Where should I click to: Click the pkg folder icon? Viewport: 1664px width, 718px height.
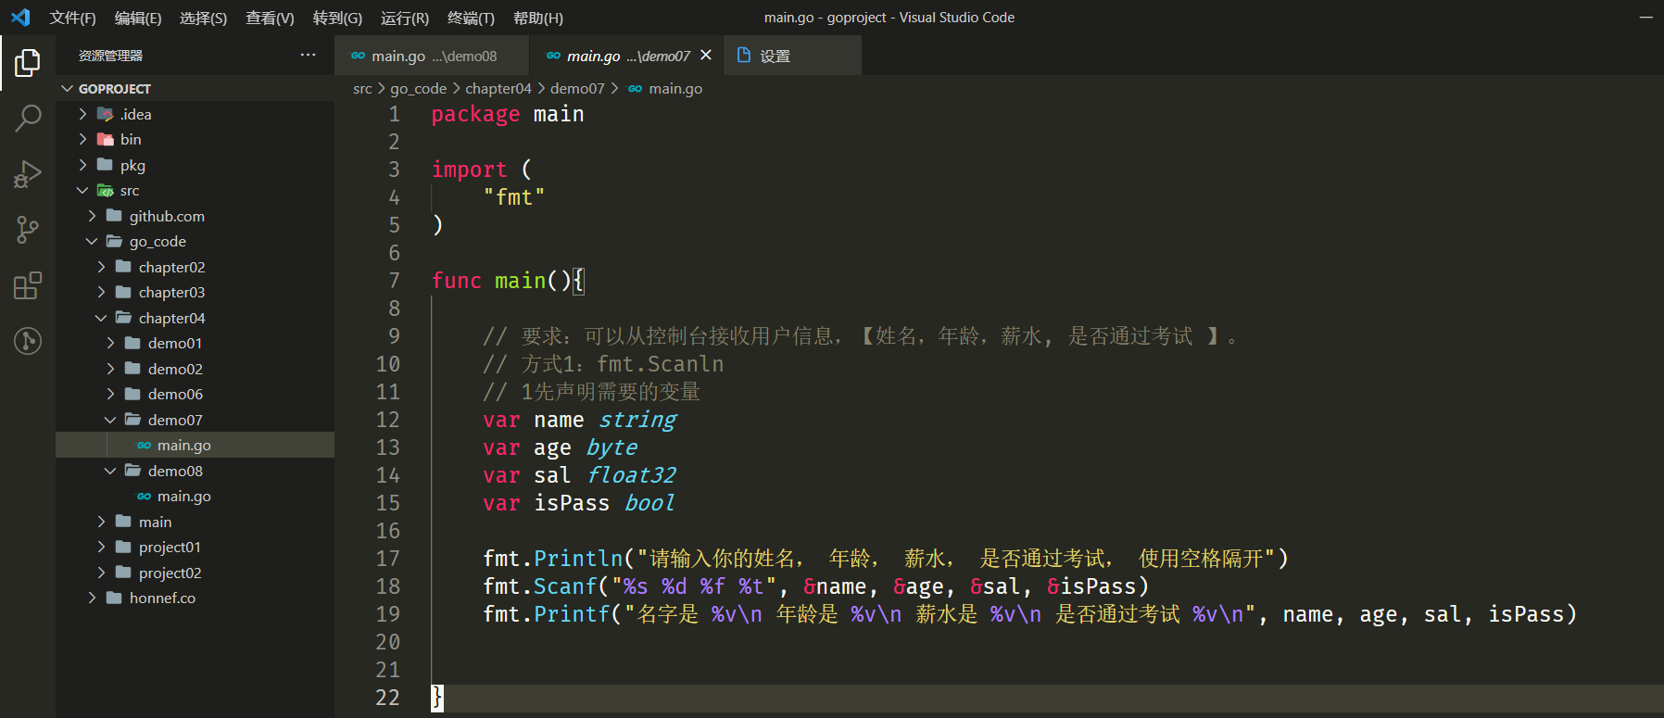tap(105, 165)
